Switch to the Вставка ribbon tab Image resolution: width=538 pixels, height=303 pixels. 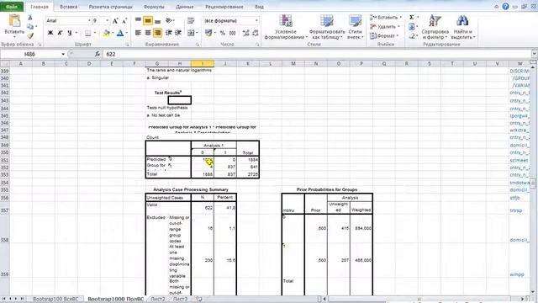[69, 7]
